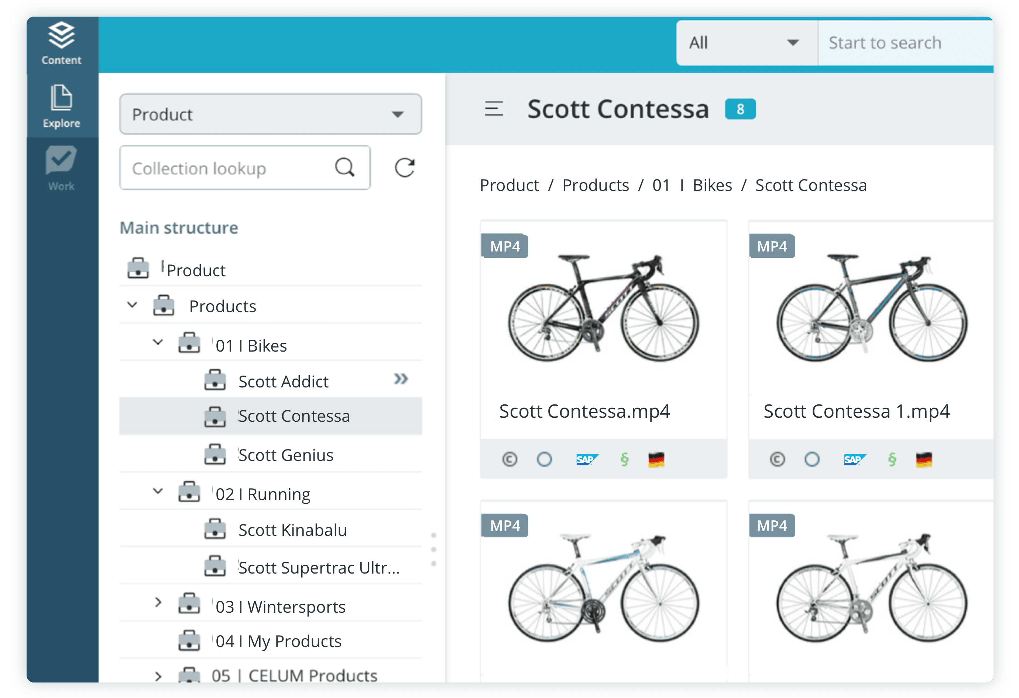This screenshot has height=698, width=1019.
Task: Select the Scott Contessa tree row
Action: point(271,416)
